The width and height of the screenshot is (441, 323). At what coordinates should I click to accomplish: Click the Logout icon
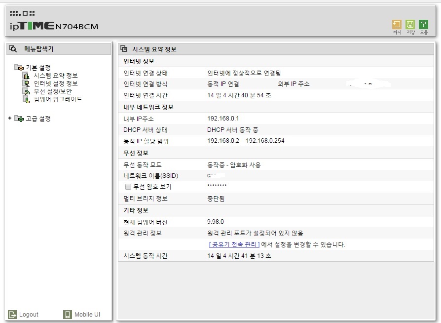pyautogui.click(x=12, y=314)
